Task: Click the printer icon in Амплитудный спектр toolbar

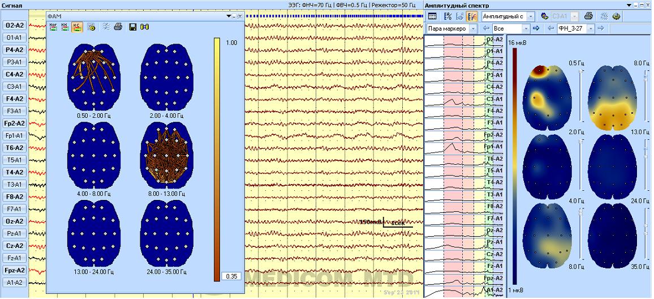Action: pos(588,16)
